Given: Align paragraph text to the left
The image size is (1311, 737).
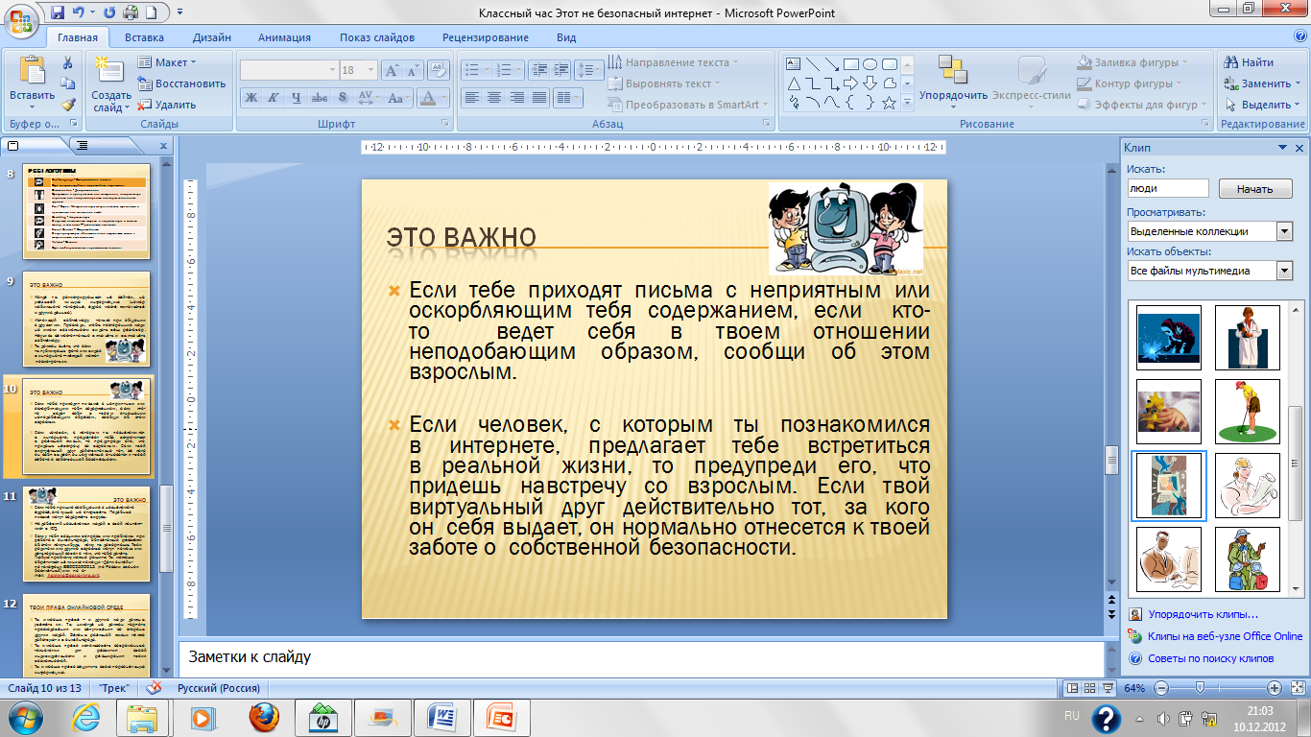Looking at the screenshot, I should pos(472,97).
